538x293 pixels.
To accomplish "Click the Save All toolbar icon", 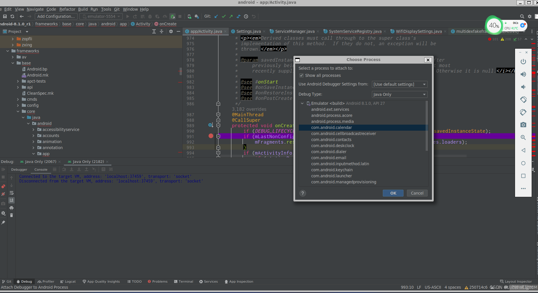I will (x=5, y=16).
